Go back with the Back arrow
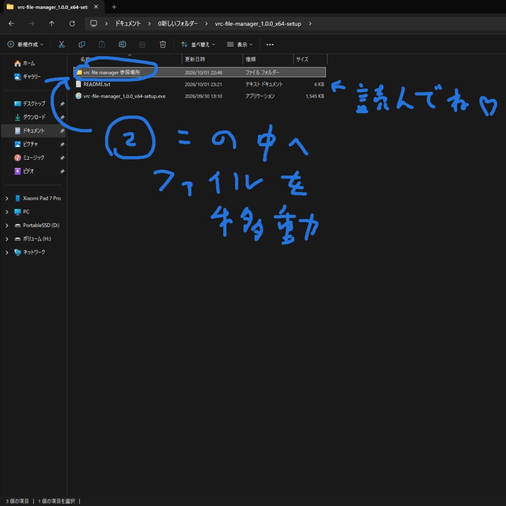 [11, 24]
